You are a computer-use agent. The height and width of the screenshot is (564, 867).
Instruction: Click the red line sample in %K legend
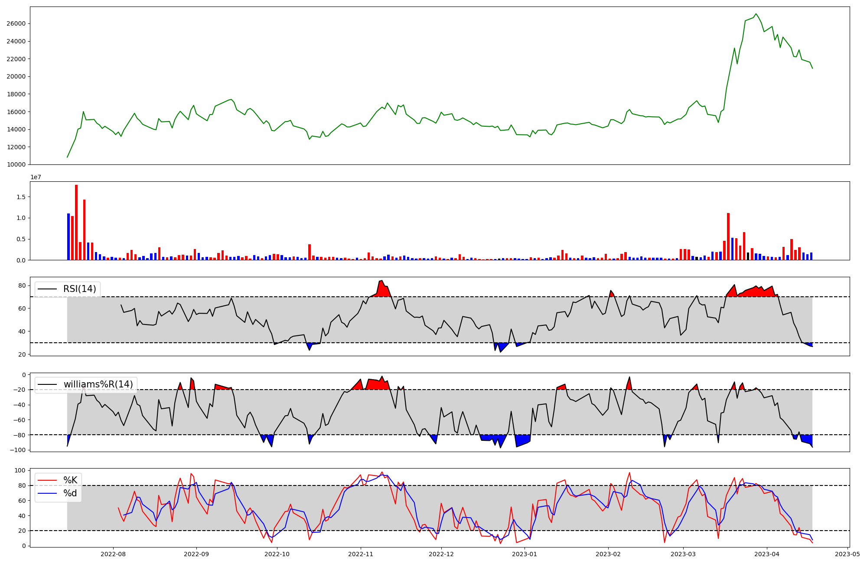click(48, 480)
